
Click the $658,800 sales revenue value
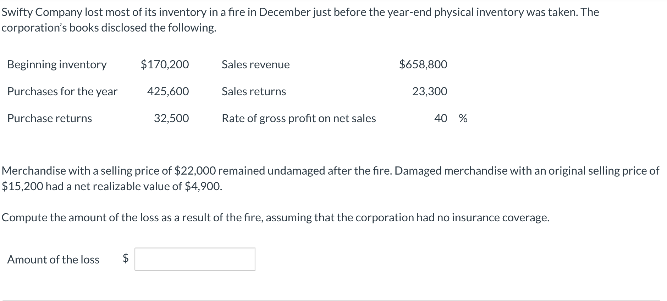[423, 64]
